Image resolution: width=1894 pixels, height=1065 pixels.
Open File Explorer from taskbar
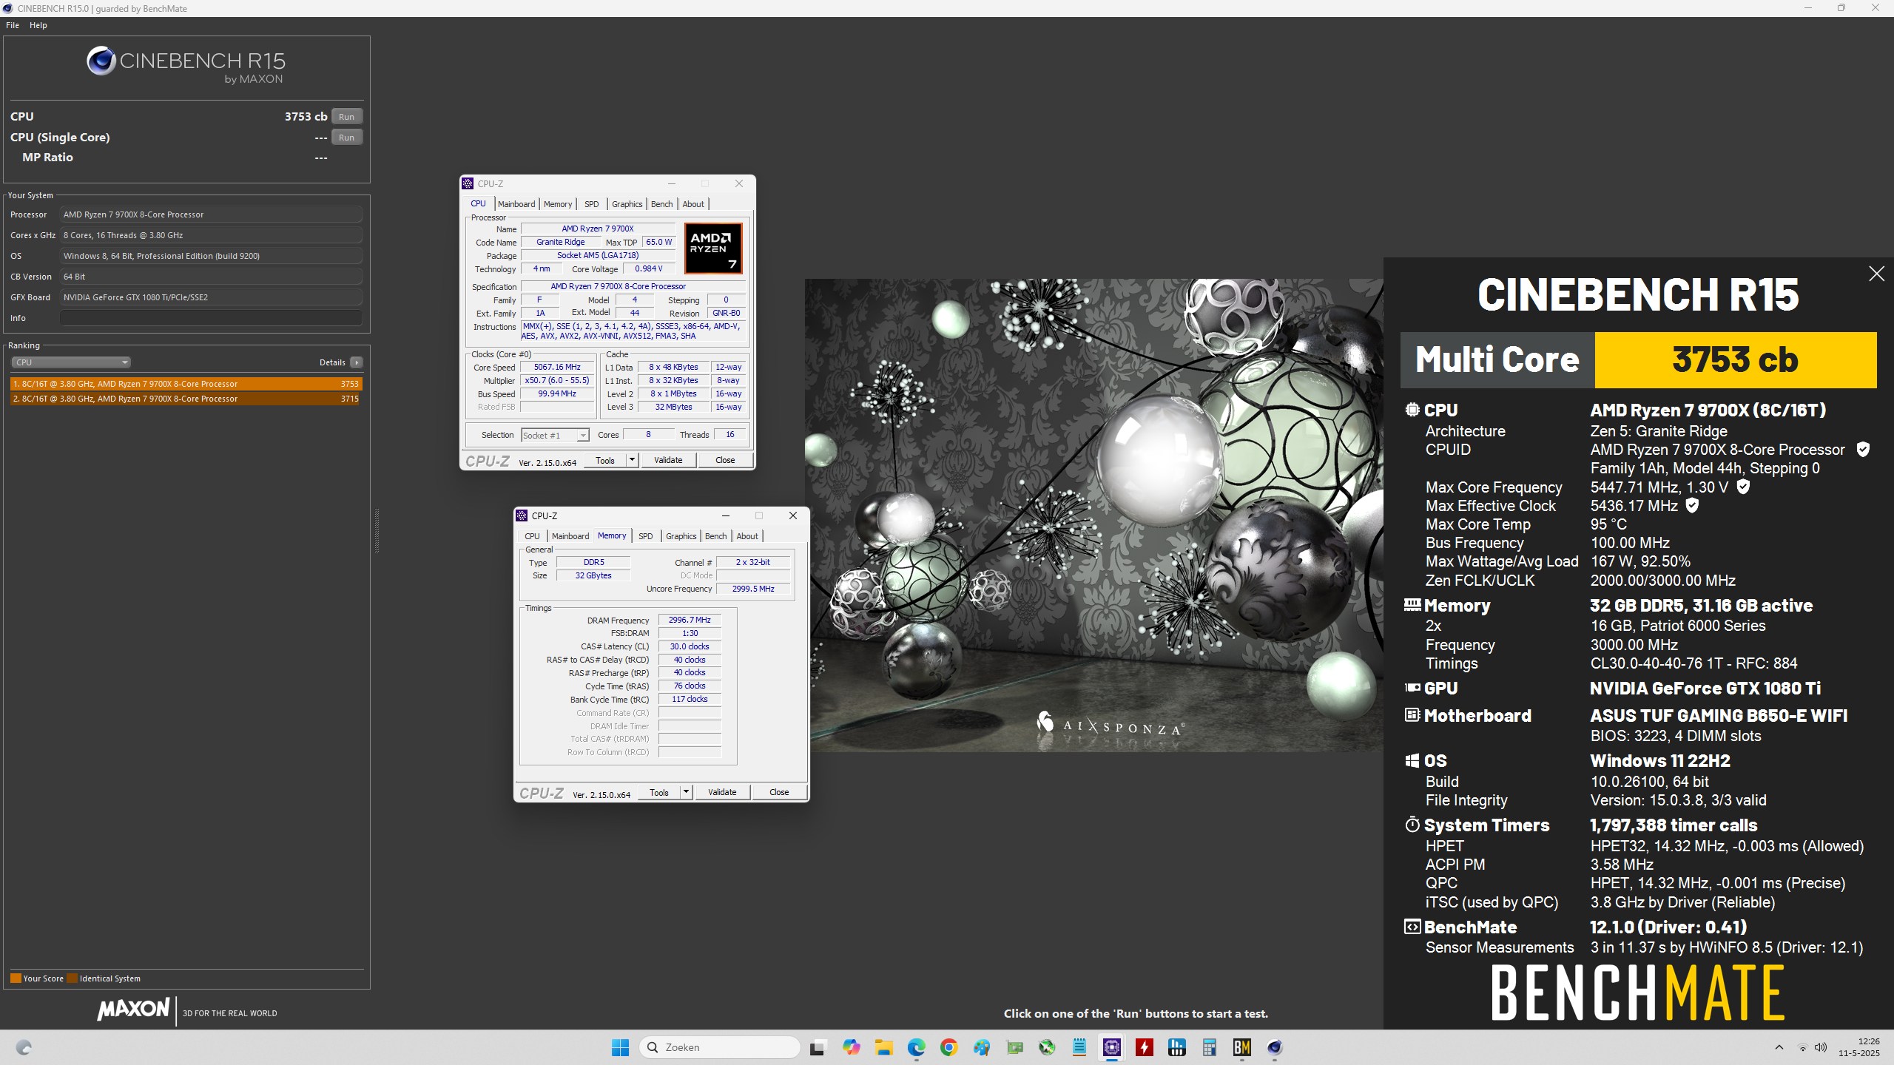click(883, 1047)
